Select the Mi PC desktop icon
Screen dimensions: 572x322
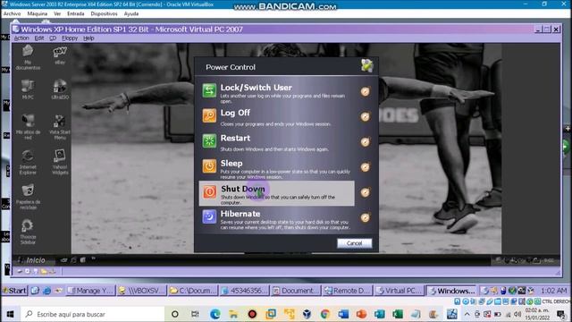(x=28, y=89)
